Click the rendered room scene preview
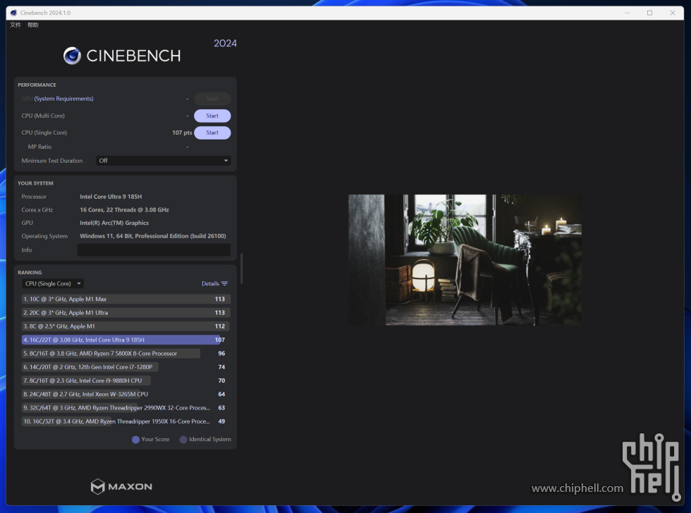691x513 pixels. coord(465,260)
